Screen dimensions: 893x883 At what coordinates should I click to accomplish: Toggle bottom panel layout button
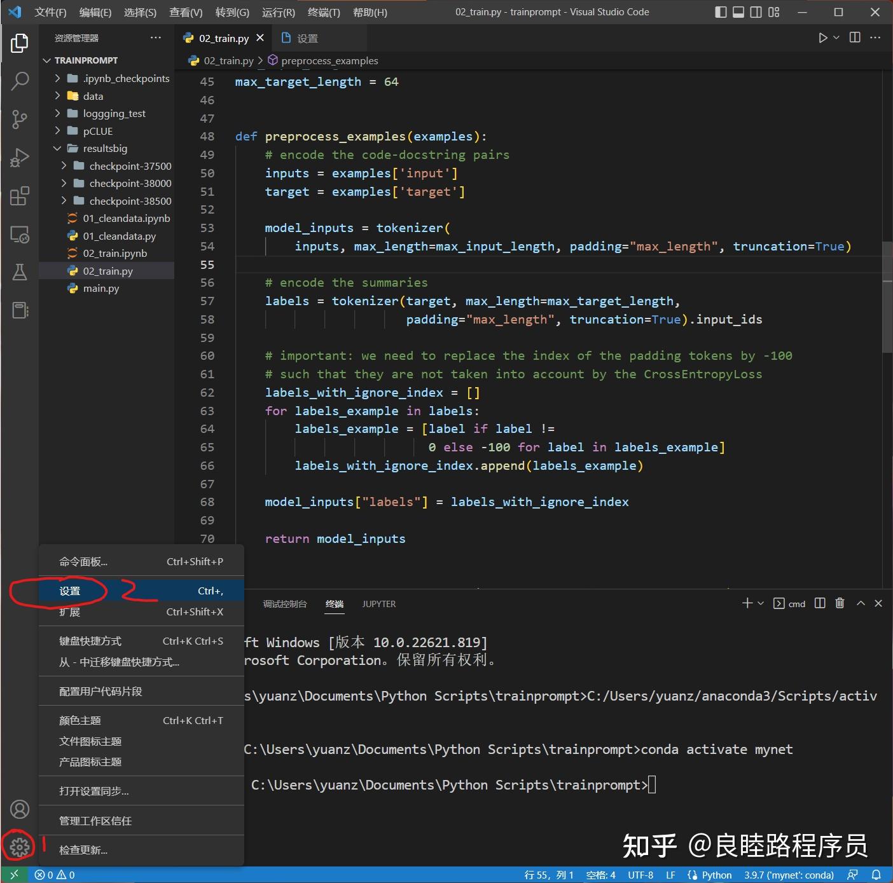coord(738,12)
